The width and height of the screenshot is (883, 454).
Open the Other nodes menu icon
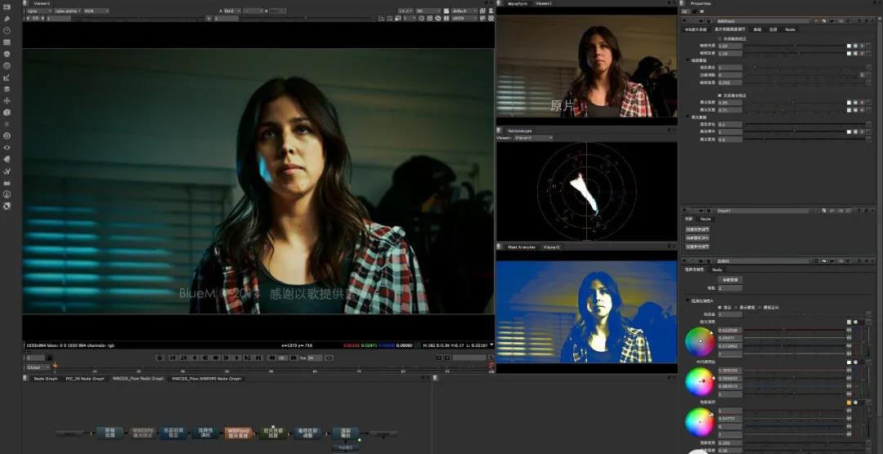pyautogui.click(x=7, y=183)
